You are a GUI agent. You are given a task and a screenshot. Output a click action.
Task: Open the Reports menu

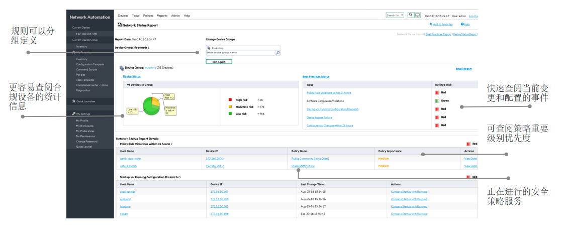point(162,16)
